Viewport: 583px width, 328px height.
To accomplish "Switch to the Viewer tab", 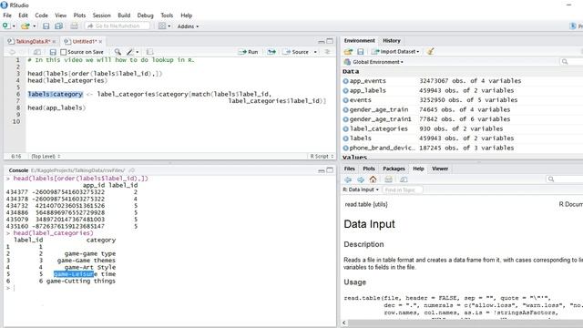I will (x=440, y=169).
